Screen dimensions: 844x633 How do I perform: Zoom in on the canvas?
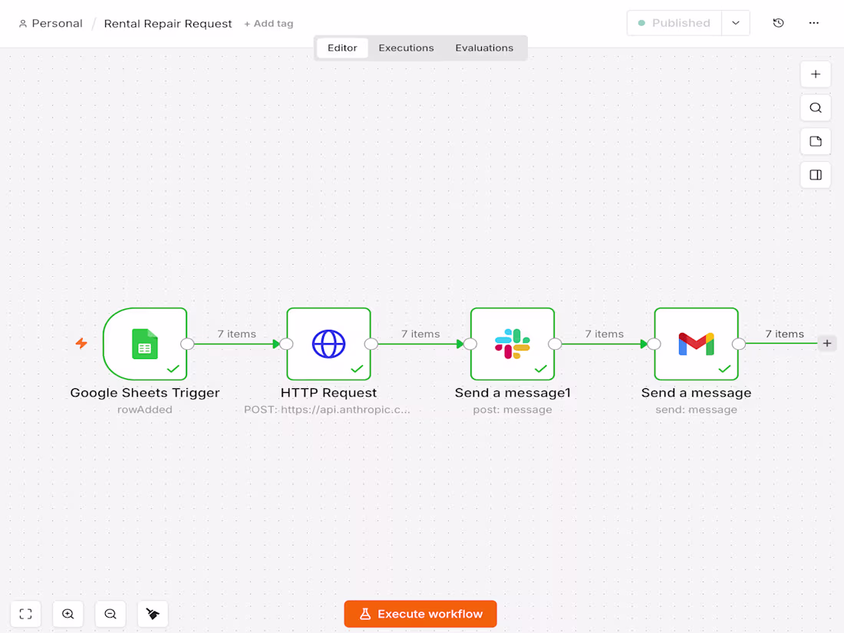pos(68,614)
